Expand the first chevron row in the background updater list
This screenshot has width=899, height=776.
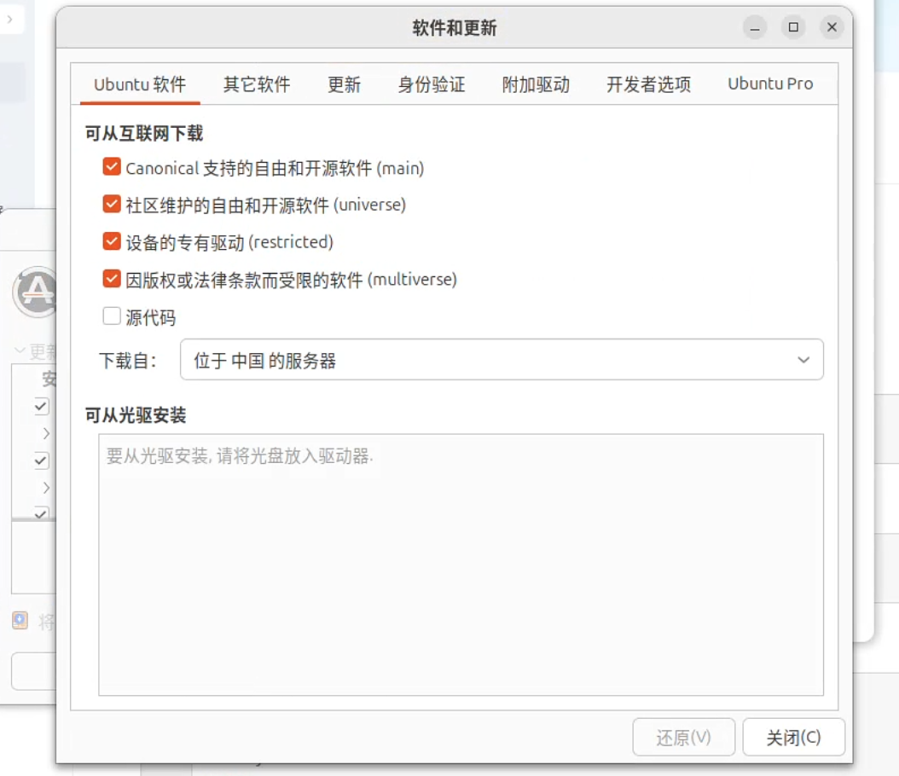(46, 433)
